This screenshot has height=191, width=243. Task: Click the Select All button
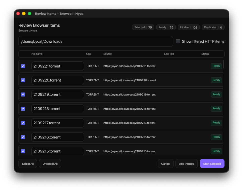[x=28, y=163]
